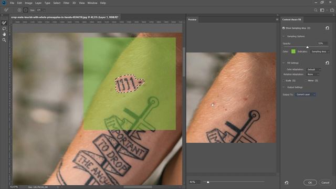The image size is (336, 189).
Task: Click the zoom level readout in the status bar
Action: pos(14,187)
